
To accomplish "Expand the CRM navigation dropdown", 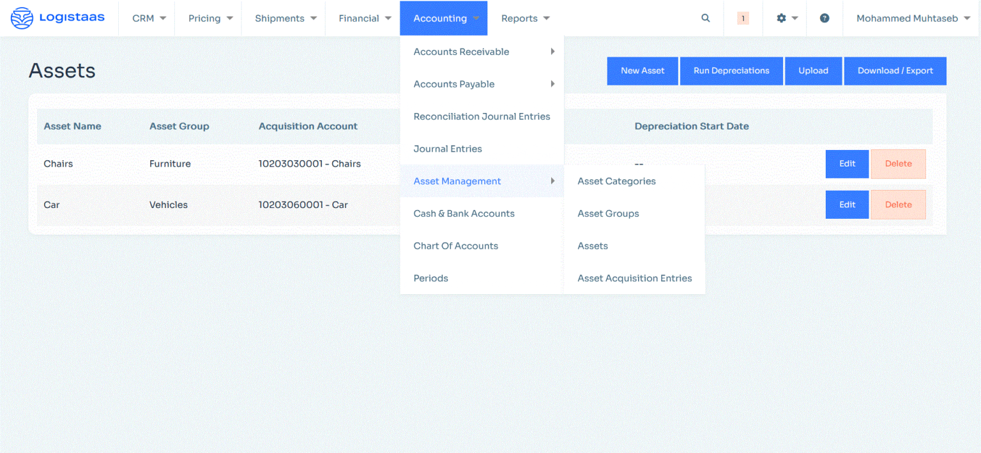I will [147, 18].
